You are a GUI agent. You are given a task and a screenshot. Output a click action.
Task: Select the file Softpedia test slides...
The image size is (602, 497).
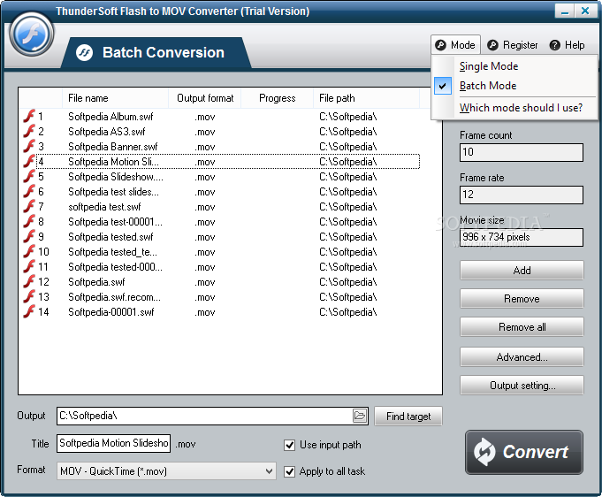113,191
